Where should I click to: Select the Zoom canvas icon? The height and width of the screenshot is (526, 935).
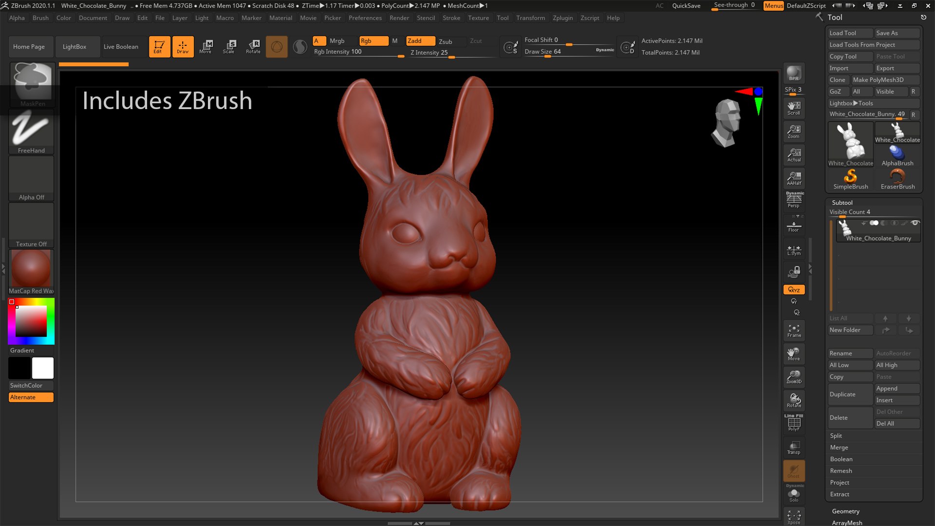click(794, 131)
